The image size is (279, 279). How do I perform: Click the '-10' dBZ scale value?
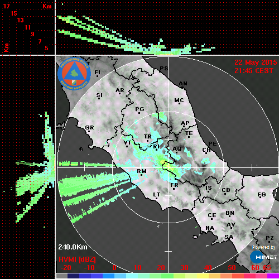click(x=89, y=268)
